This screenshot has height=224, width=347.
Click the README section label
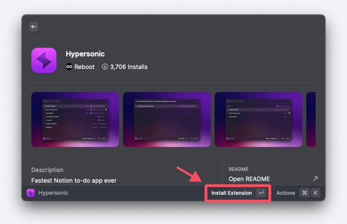239,169
